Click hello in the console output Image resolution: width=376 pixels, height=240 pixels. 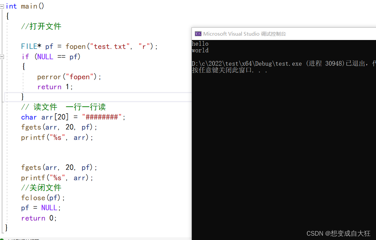(x=200, y=44)
